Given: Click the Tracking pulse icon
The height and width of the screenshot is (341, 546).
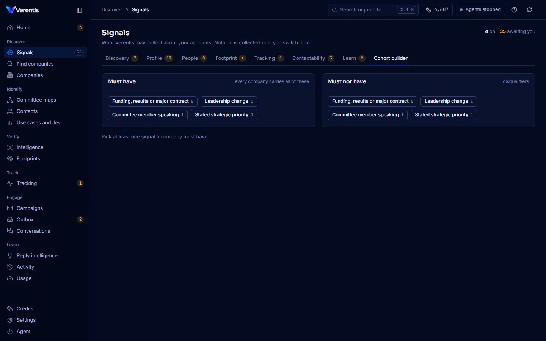Looking at the screenshot, I should 10,183.
